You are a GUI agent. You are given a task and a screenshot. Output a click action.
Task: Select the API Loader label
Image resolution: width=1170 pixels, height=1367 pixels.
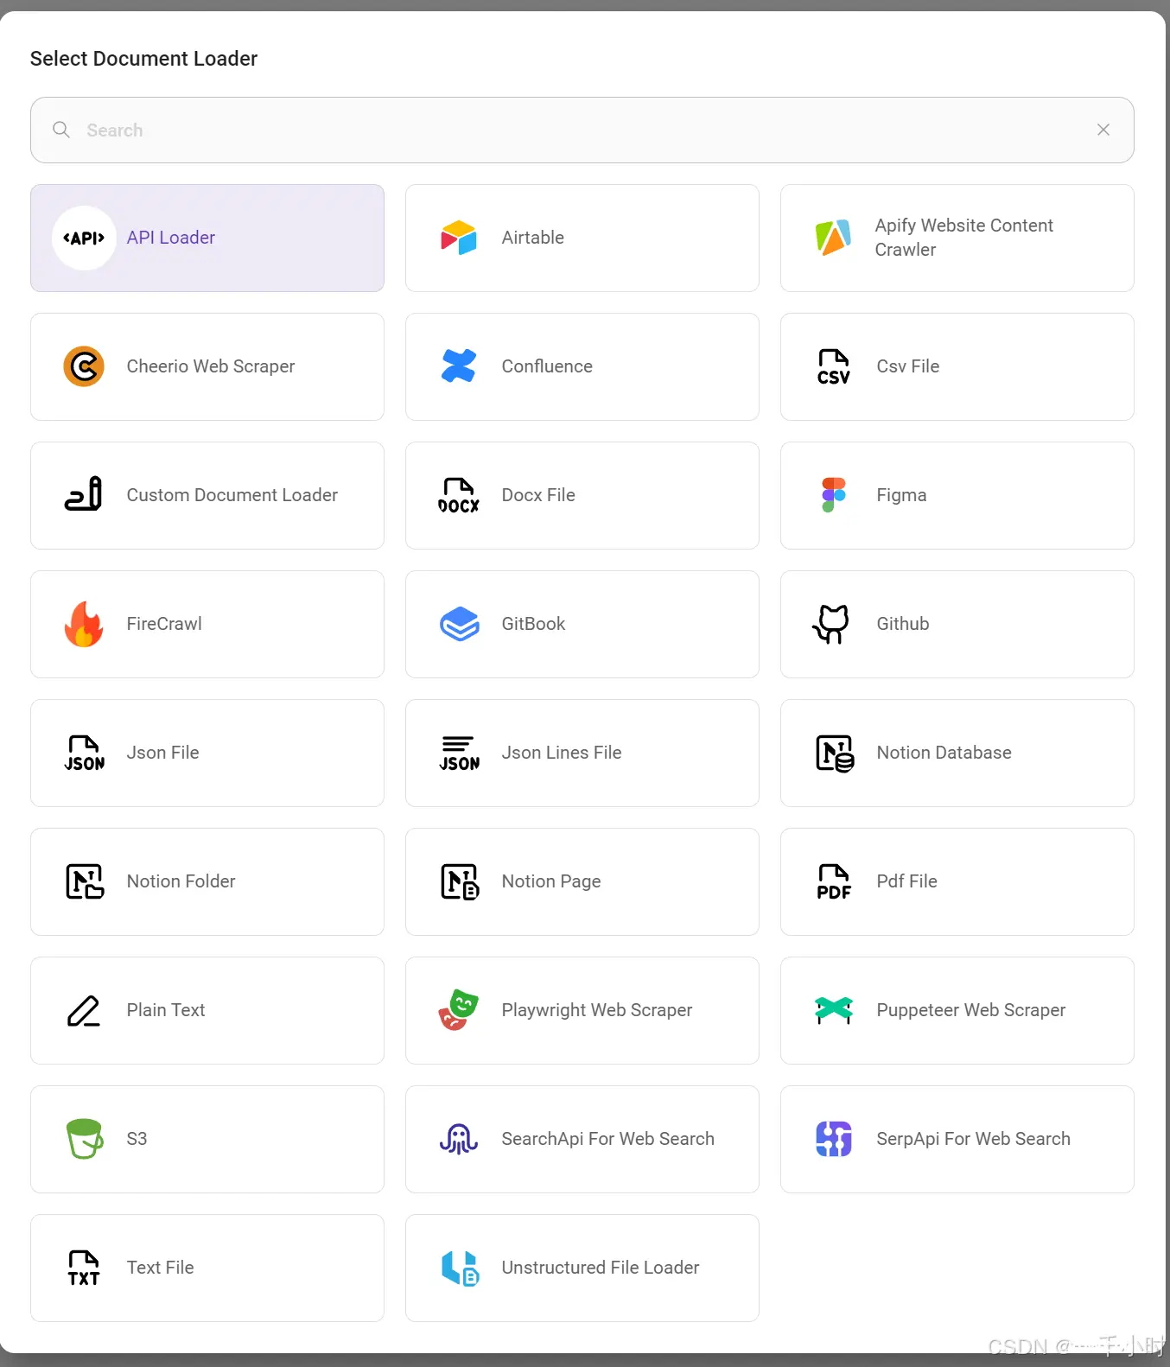point(171,238)
